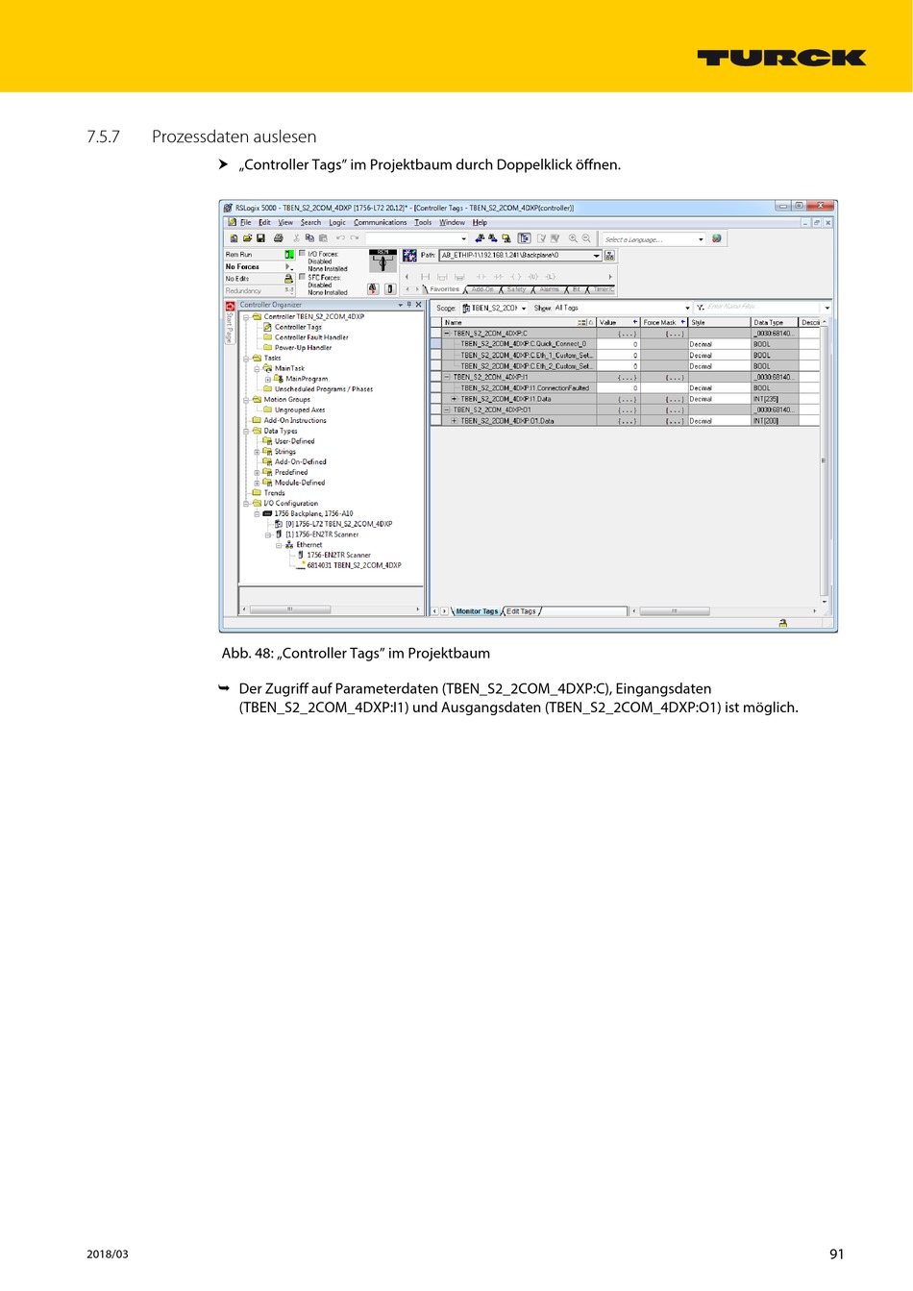Switch to the Monitor Tags tab
This screenshot has width=913, height=1291.
[x=477, y=611]
